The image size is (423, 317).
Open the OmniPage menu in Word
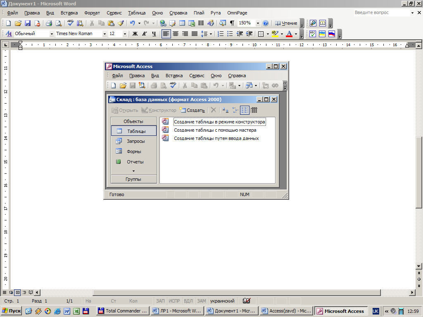[237, 13]
